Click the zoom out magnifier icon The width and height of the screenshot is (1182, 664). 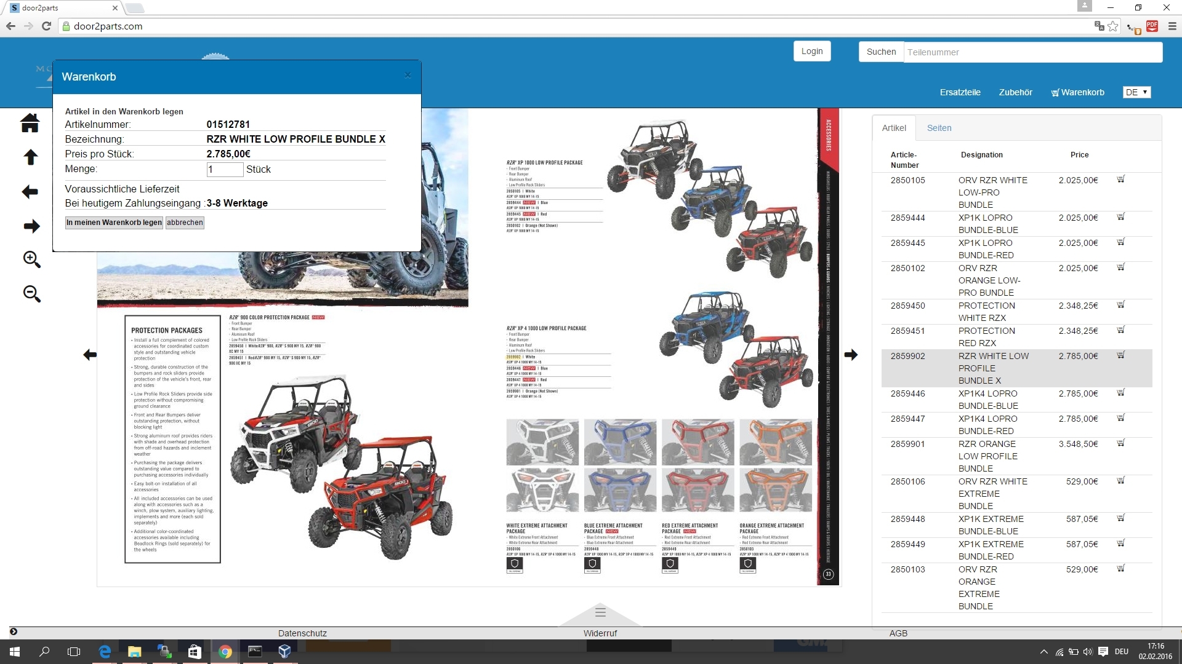pos(31,294)
